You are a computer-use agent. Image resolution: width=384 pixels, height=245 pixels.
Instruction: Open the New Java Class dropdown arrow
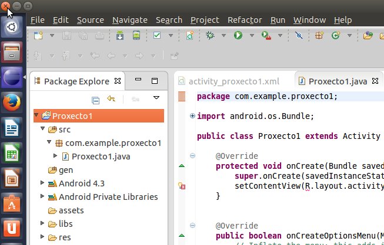click(x=350, y=36)
